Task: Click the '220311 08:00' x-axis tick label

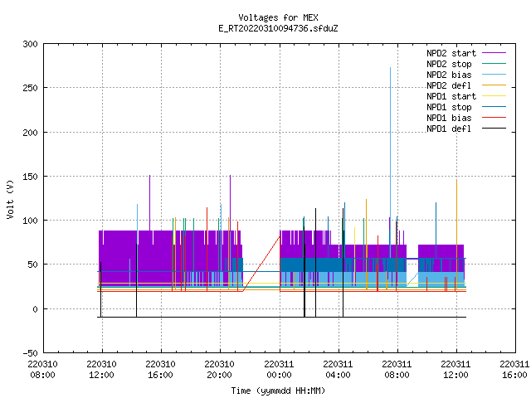Action: (397, 370)
